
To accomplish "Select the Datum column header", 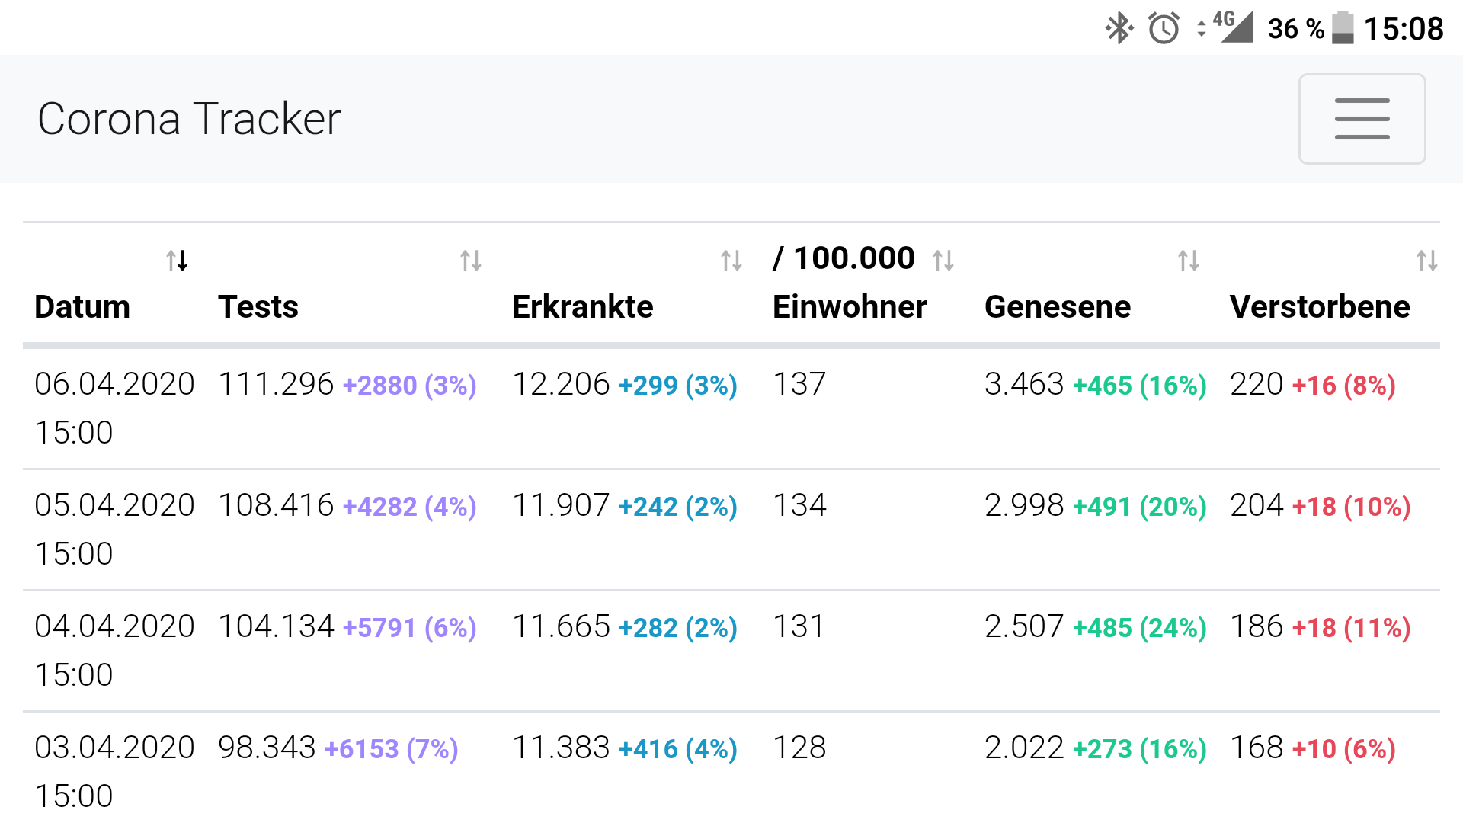I will pos(82,306).
